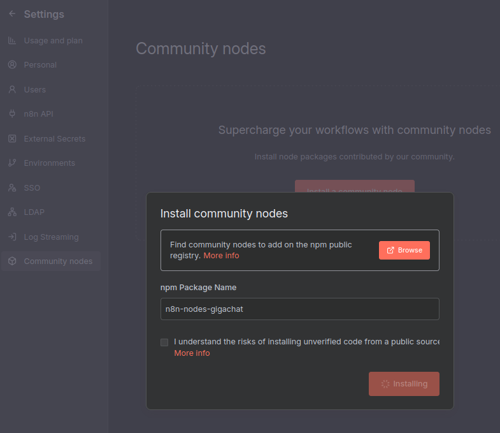500x433 pixels.
Task: Open More info link below risks checkbox
Action: (x=192, y=353)
